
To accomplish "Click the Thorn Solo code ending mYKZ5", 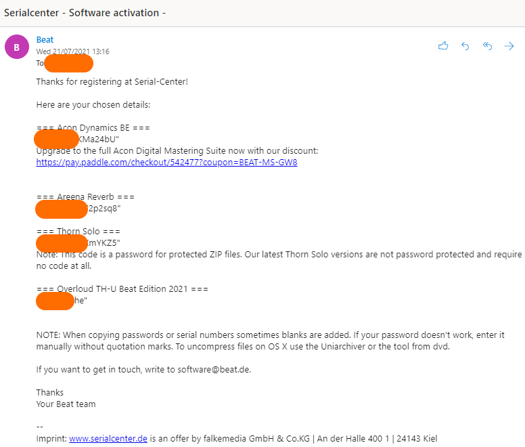I will [103, 243].
